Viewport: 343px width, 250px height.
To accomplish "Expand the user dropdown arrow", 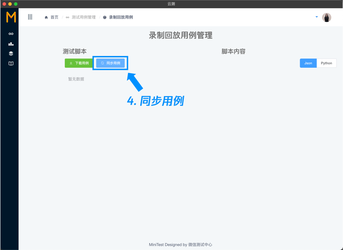I will pyautogui.click(x=317, y=17).
